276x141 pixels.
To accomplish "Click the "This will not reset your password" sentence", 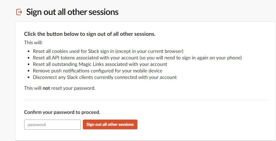I will click(x=60, y=88).
